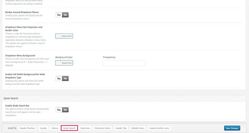
Task: Jump to the Menus section
Action: 55,128
